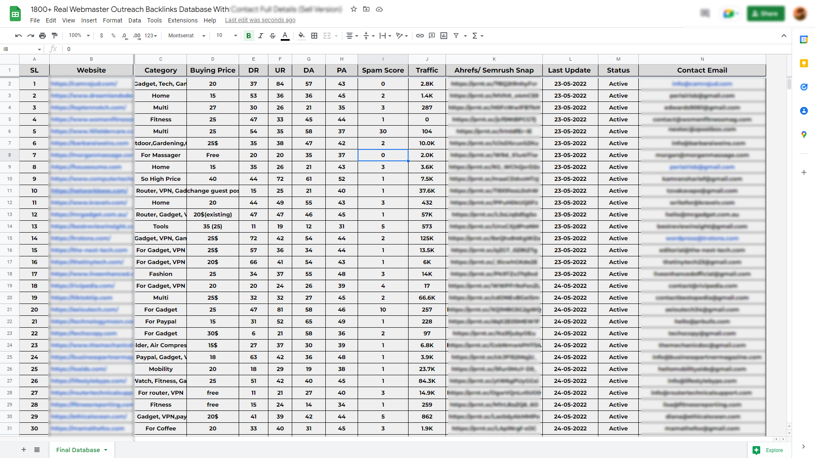Open the text color picker
Viewport: 815px width, 458px height.
[x=285, y=36]
